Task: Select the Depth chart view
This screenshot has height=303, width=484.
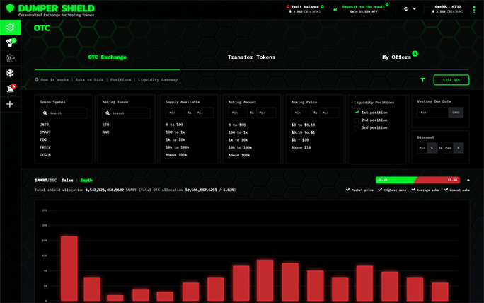Action: click(x=86, y=180)
